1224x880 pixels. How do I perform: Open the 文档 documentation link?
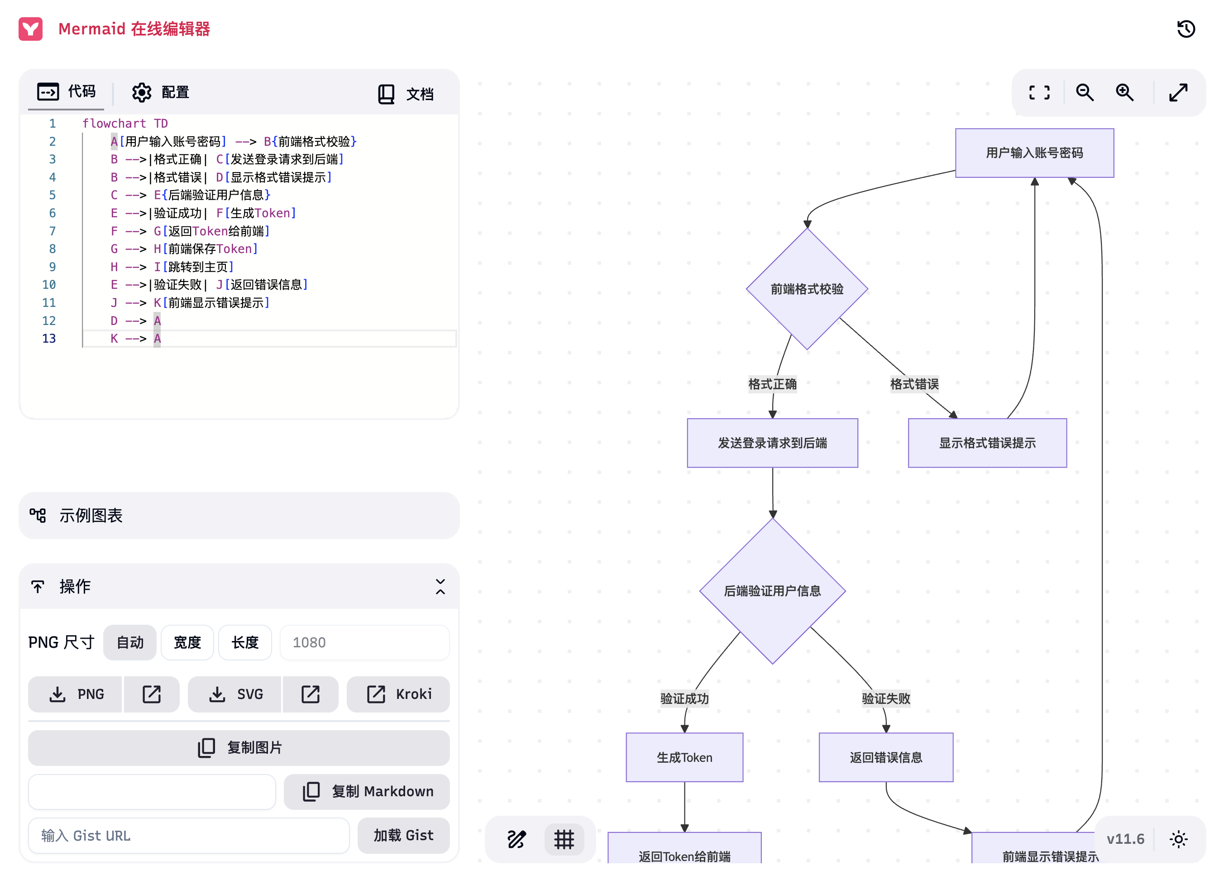point(406,94)
